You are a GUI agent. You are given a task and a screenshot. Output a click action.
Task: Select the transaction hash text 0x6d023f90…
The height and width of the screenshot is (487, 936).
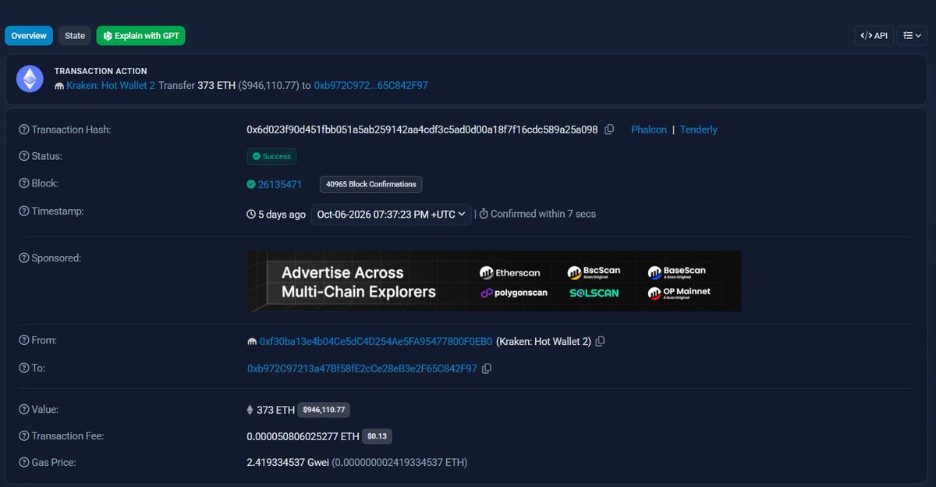coord(422,130)
